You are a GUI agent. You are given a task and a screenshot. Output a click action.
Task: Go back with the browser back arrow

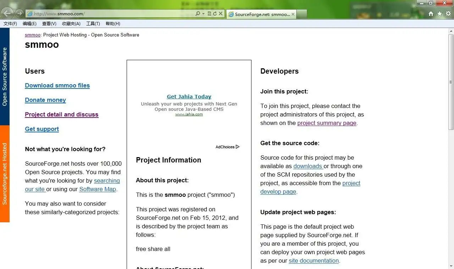[x=7, y=13]
